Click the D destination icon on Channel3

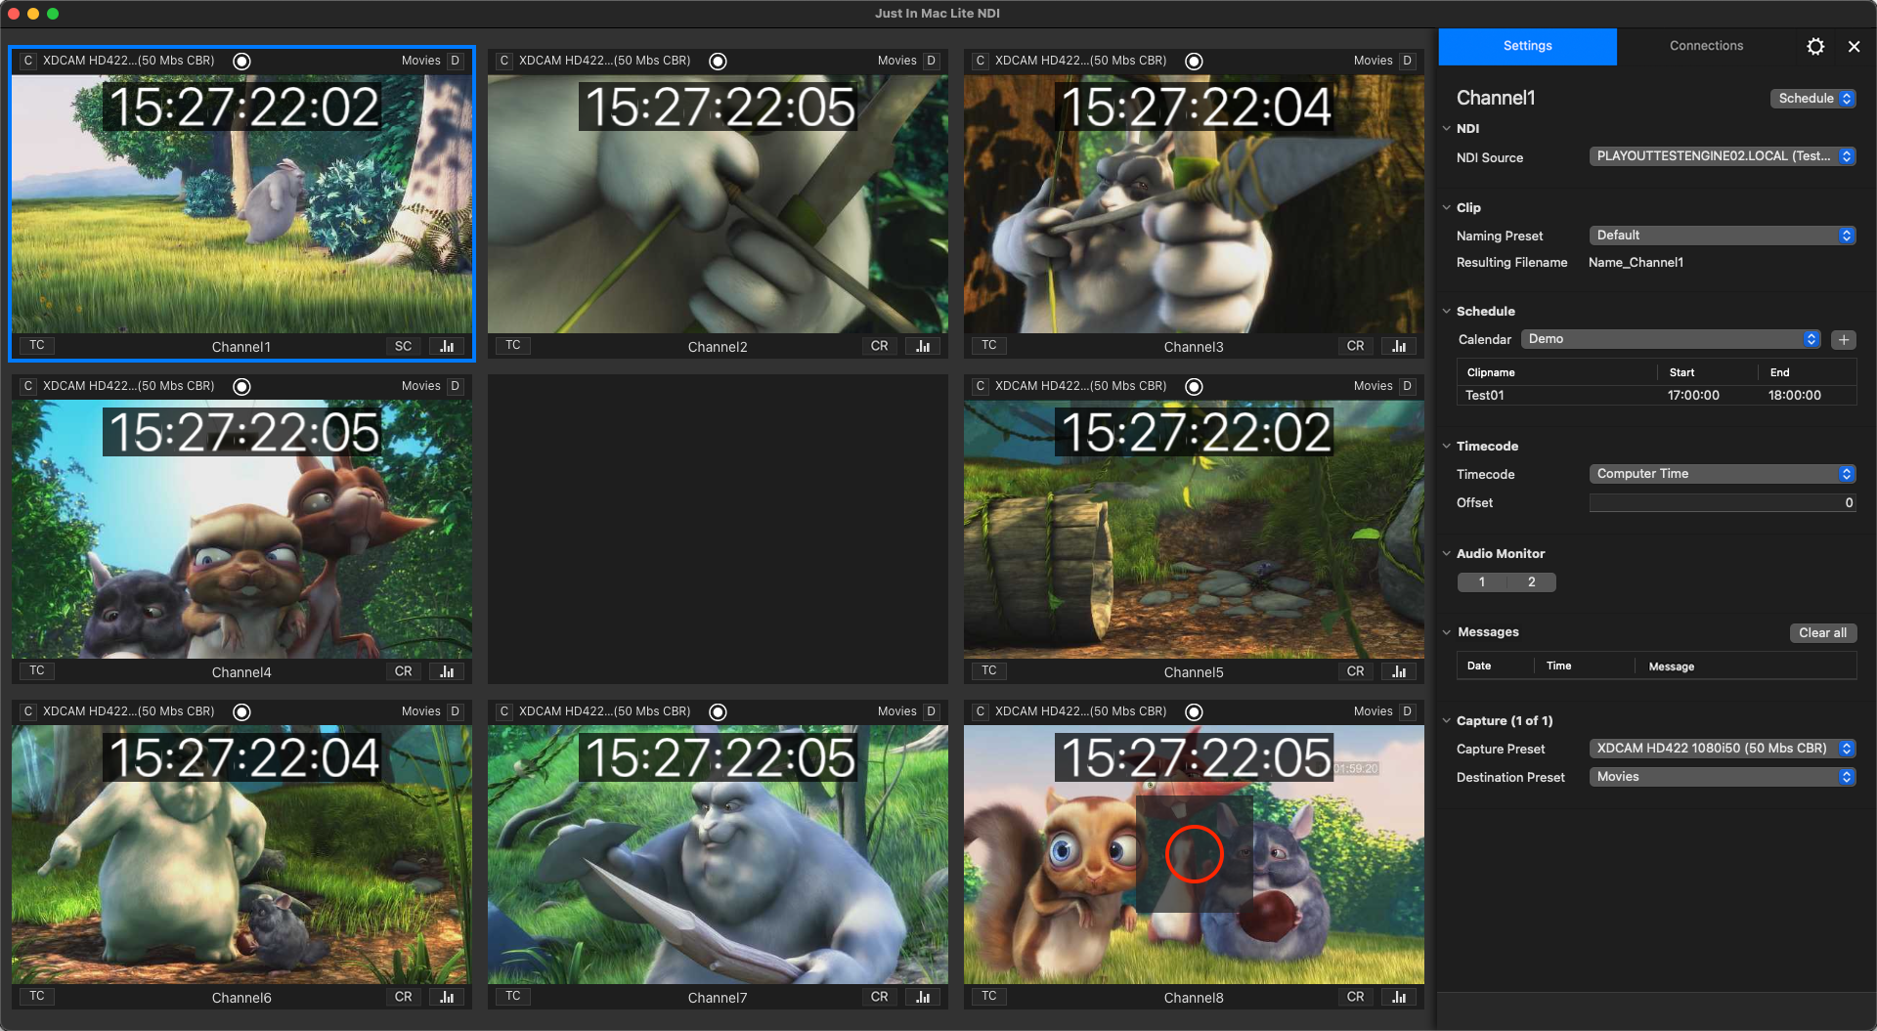[1407, 61]
